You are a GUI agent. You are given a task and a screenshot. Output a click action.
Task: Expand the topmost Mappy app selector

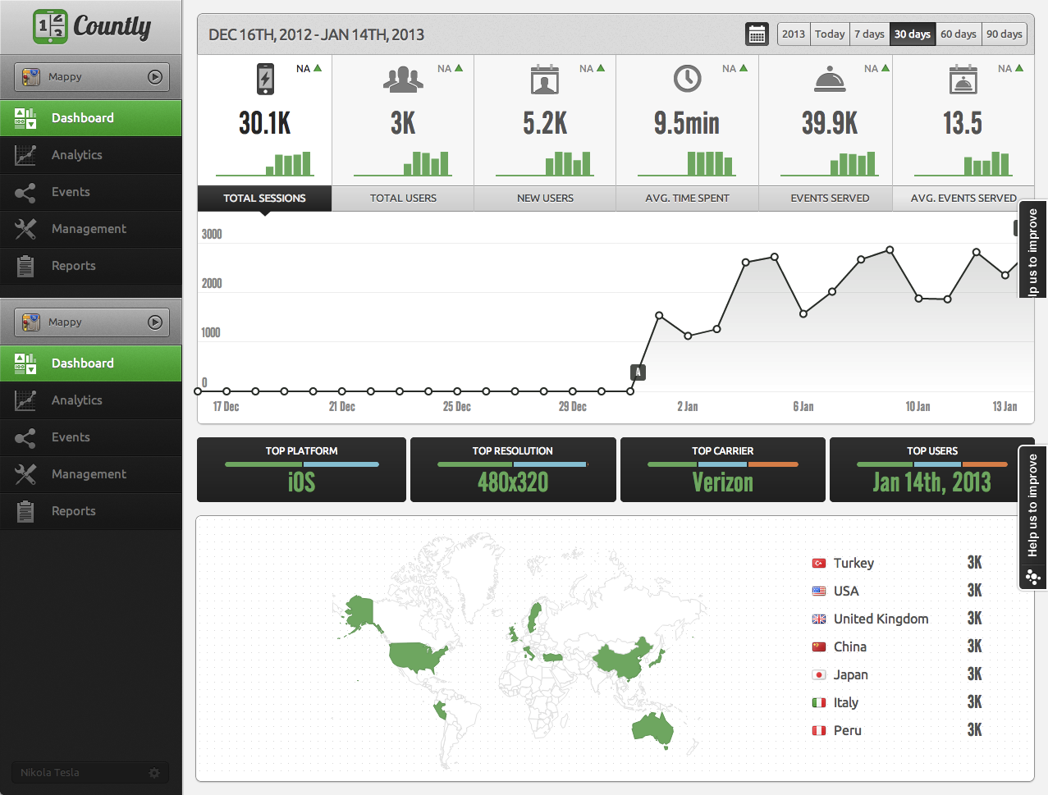point(91,77)
